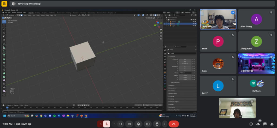Select the Scale tool in Blender toolbar
The height and width of the screenshot is (128, 277).
(4, 36)
